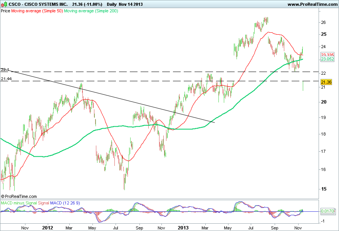Click the 0.0170 MACD value tag
Screen dimensions: 339x231
pos(327,211)
